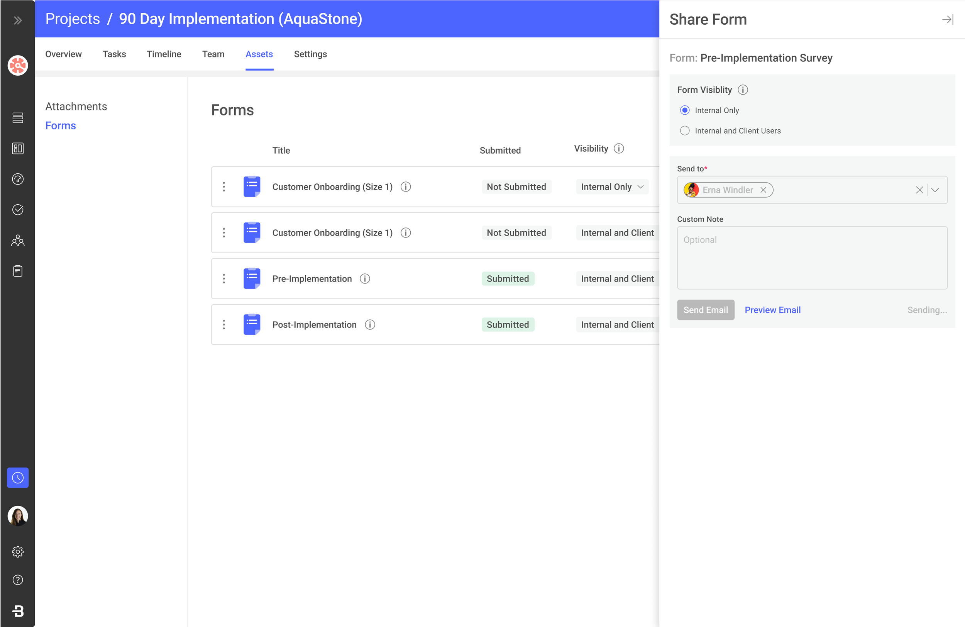The image size is (965, 627).
Task: Open Attachments in the assets side menu
Action: click(76, 106)
